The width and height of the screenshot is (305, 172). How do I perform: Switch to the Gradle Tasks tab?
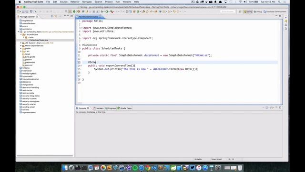tap(124, 108)
